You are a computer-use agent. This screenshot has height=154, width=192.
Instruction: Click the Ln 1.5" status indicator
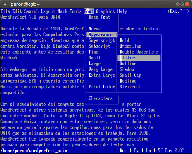154,151
